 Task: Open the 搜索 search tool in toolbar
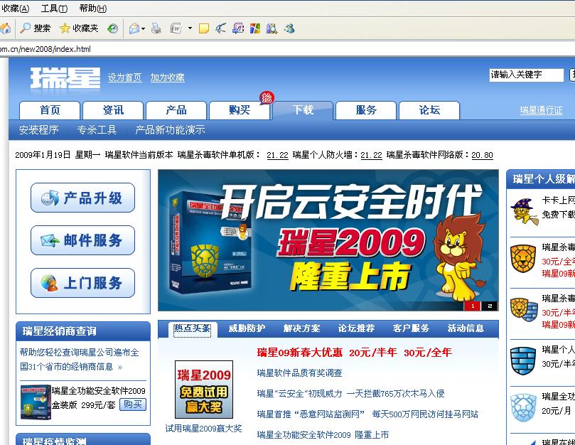35,28
